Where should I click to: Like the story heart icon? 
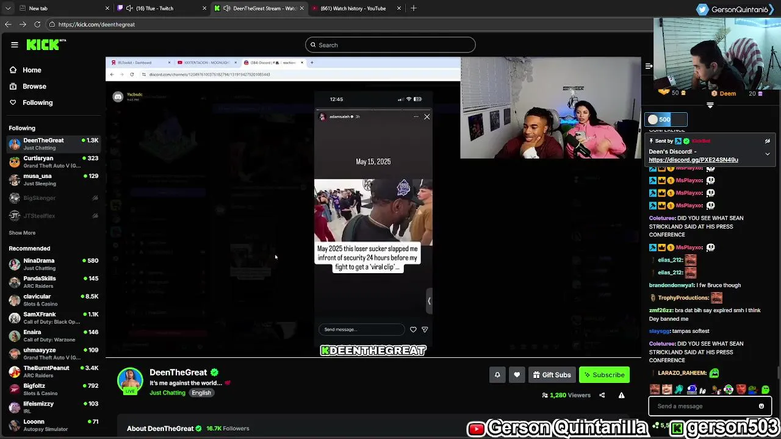point(413,330)
